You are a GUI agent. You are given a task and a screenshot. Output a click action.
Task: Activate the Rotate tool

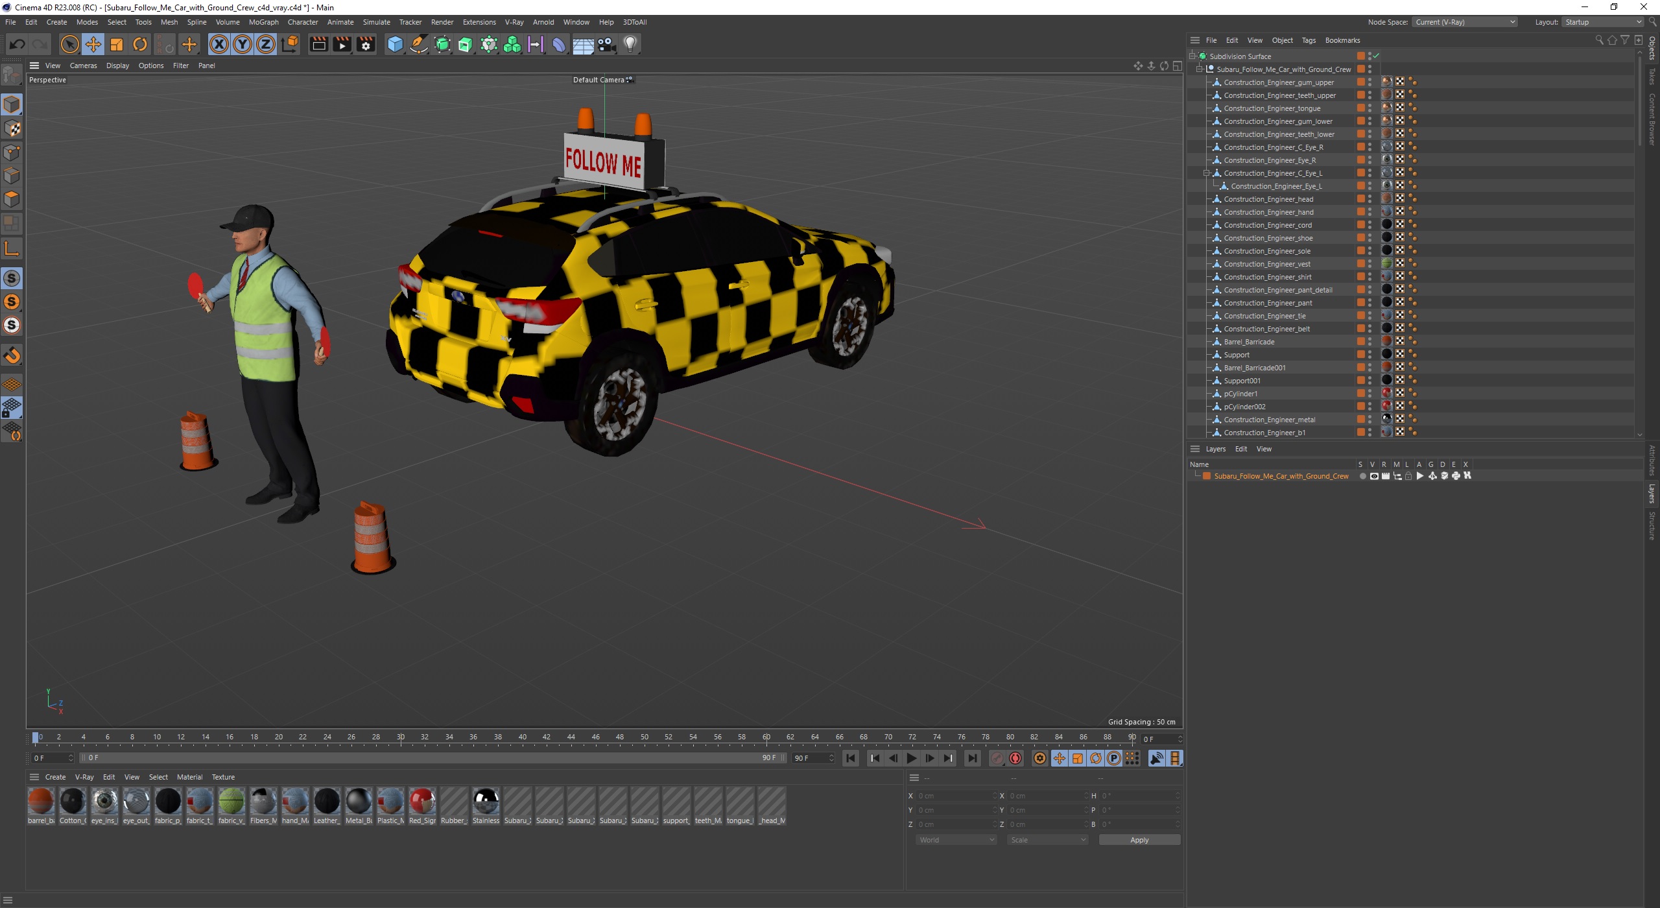pos(140,44)
